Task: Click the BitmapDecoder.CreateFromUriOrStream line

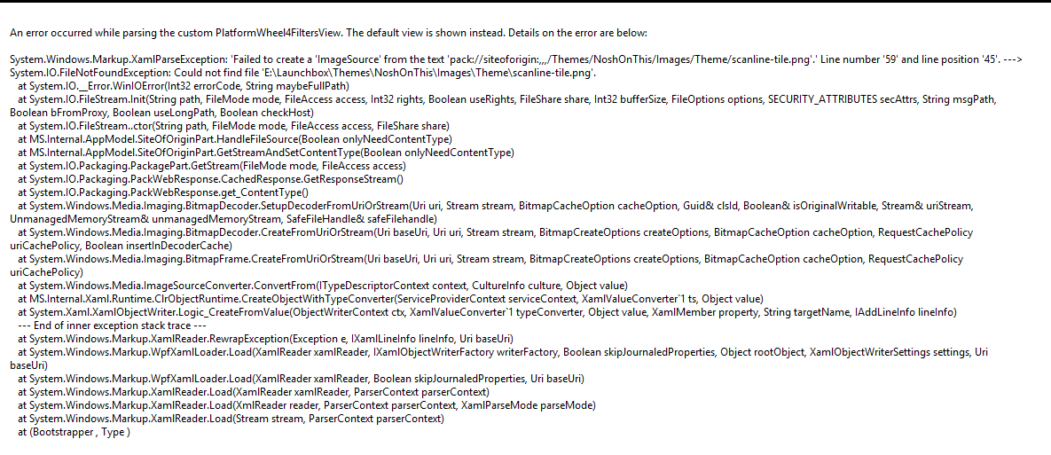Action: pyautogui.click(x=491, y=238)
